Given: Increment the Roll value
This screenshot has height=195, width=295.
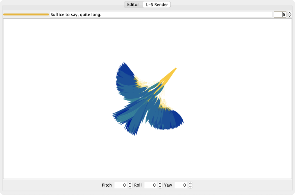Looking at the screenshot, I should click(160, 184).
